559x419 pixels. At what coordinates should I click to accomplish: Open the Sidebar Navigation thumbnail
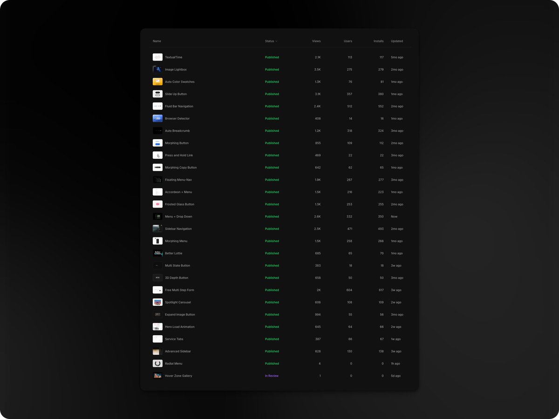(x=157, y=229)
